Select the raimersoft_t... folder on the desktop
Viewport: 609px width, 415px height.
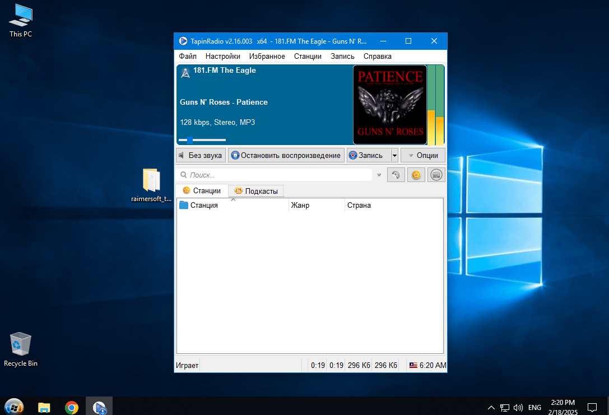tap(151, 185)
